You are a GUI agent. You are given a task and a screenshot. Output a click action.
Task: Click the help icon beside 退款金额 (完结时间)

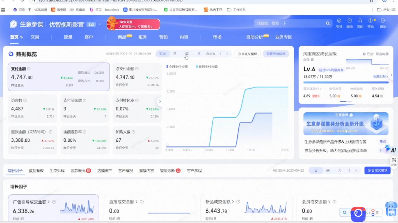coord(51,132)
